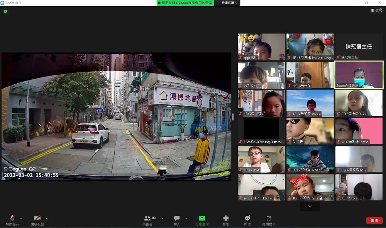Select the highlighted masked speaker video tile

(359, 75)
